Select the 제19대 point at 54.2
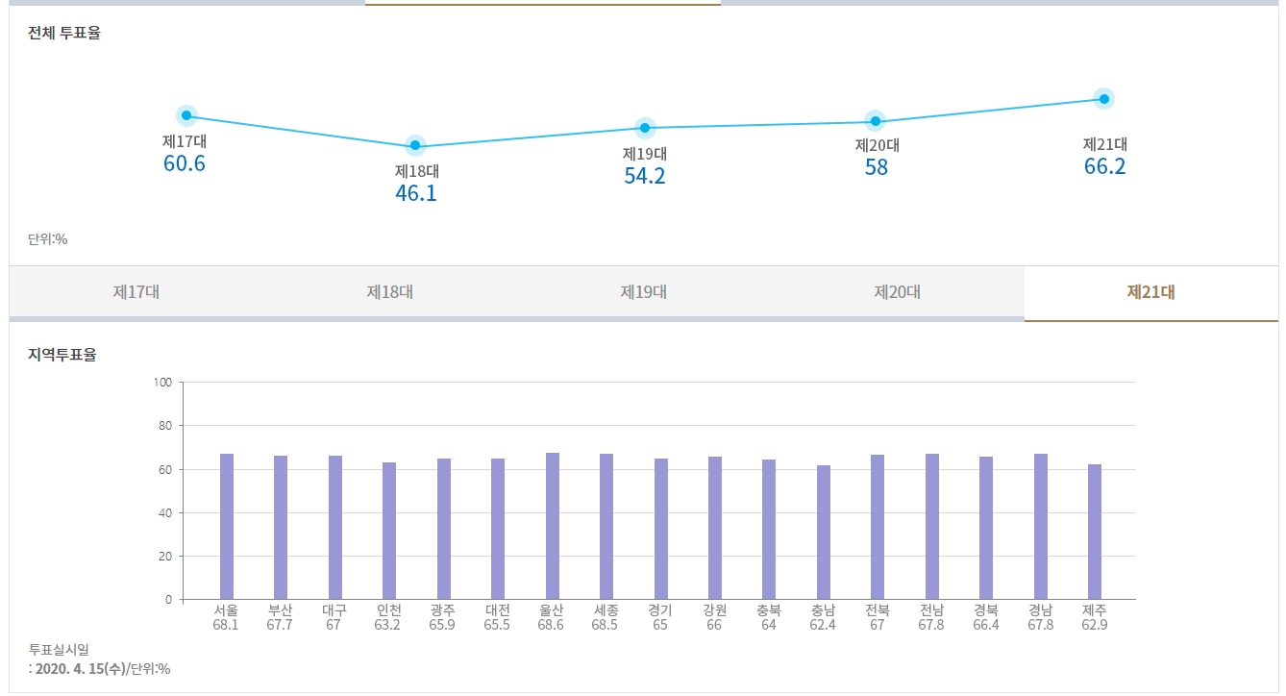Screen dimensions: 1286x696 tap(645, 128)
